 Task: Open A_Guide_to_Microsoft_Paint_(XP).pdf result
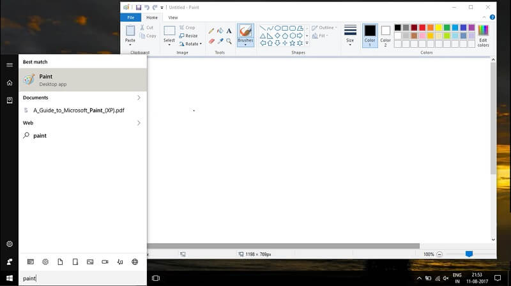point(79,110)
